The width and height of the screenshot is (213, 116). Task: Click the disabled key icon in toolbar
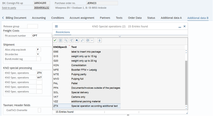point(82,40)
